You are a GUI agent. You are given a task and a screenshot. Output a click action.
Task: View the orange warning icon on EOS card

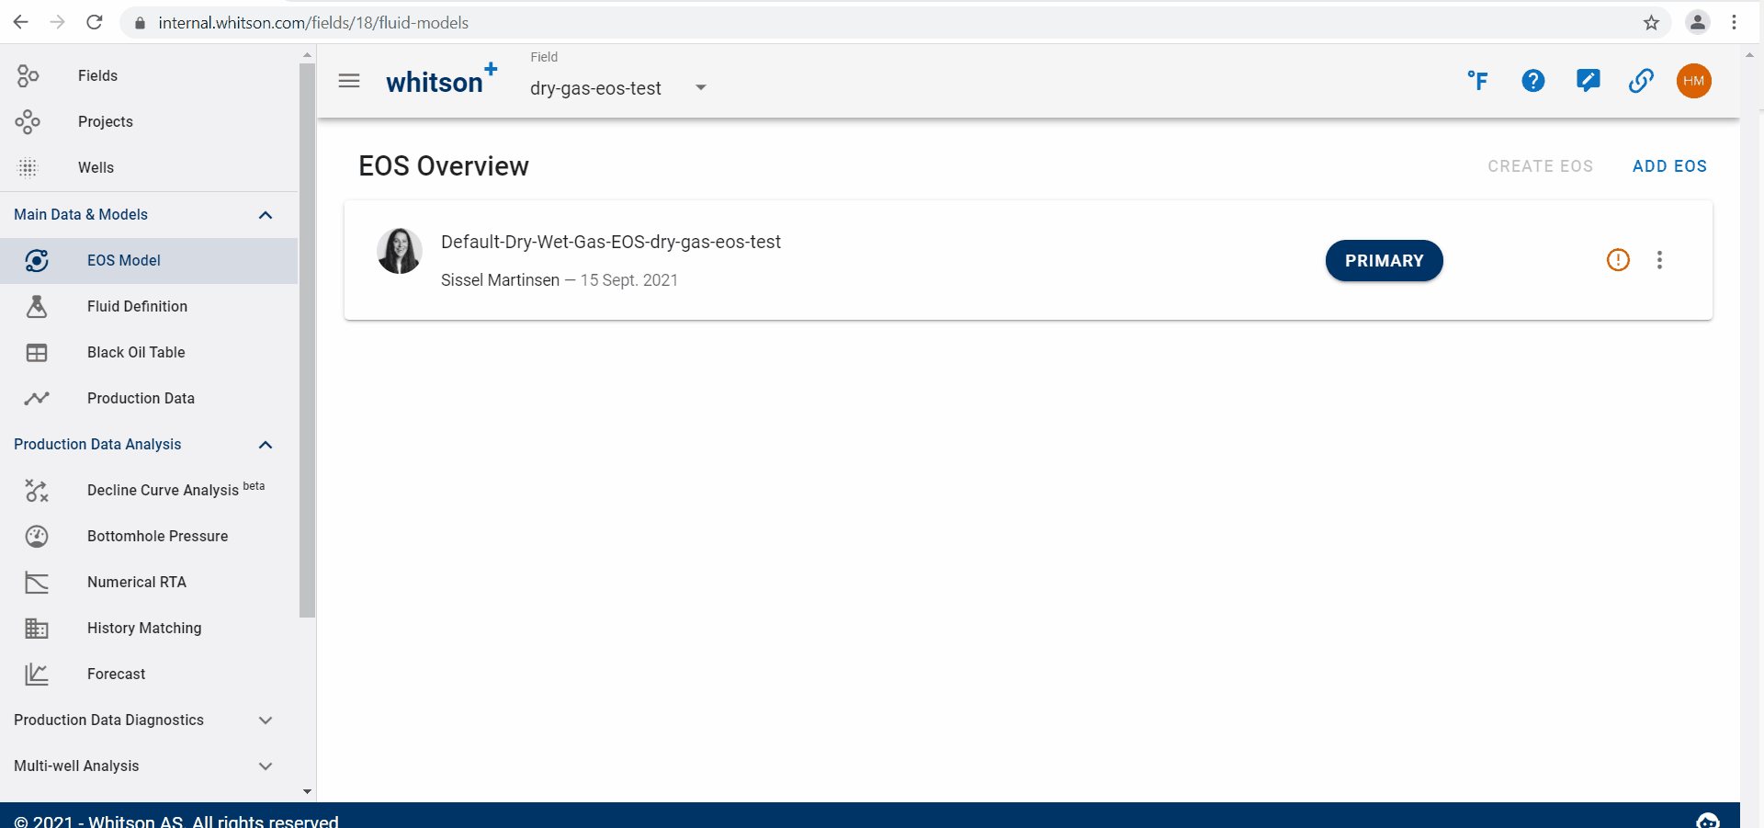[1618, 260]
